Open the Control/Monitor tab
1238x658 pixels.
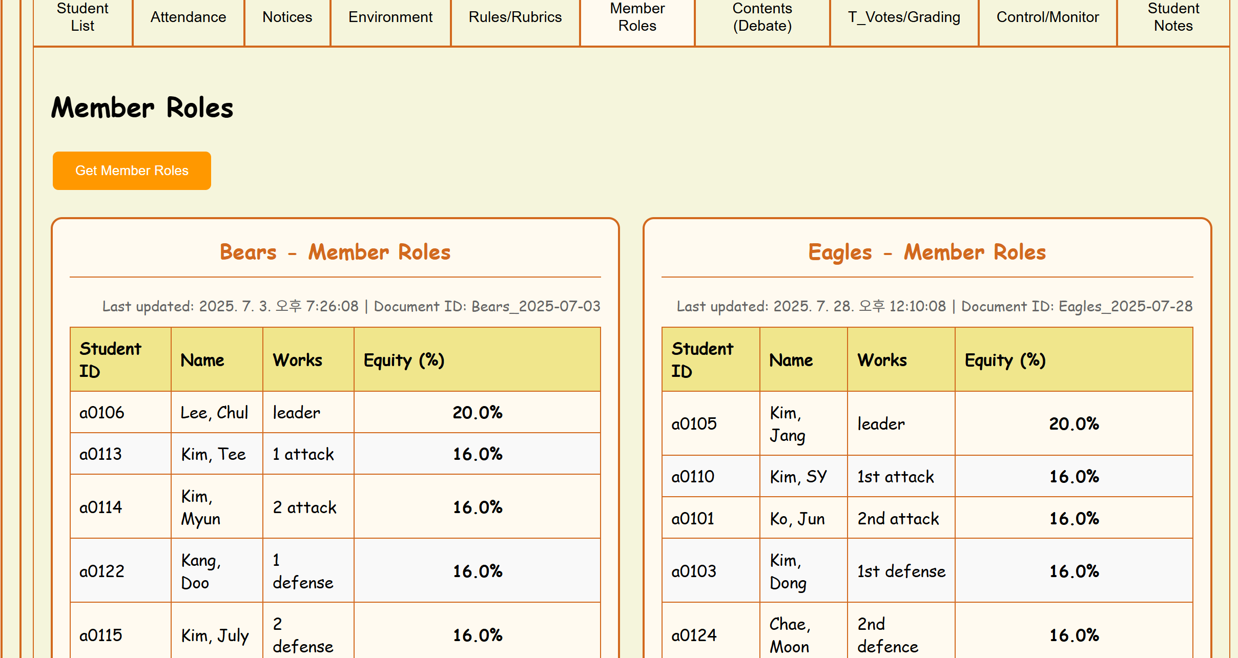tap(1047, 17)
